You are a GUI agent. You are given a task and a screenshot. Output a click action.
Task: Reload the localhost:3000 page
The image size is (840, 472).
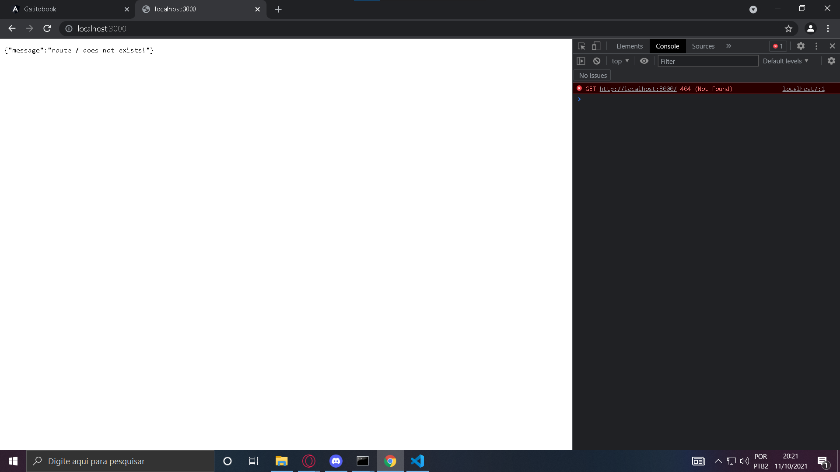tap(47, 28)
